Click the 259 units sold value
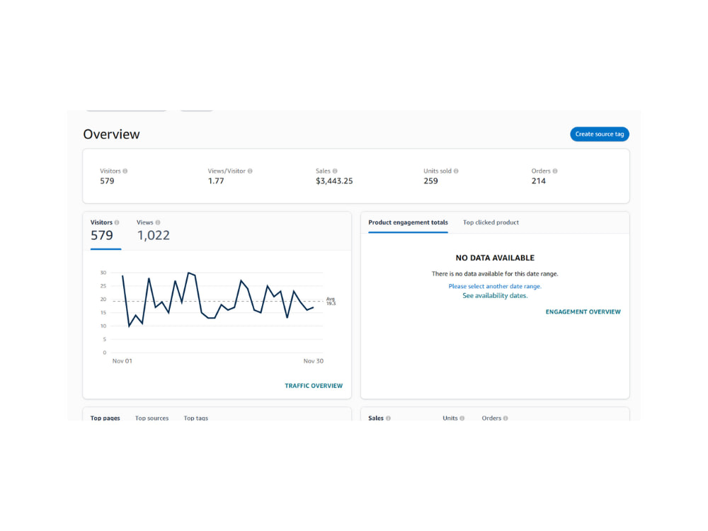The image size is (708, 531). pyautogui.click(x=430, y=181)
